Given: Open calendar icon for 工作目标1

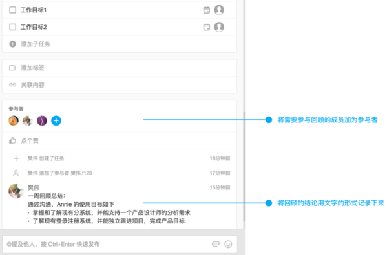Looking at the screenshot, I should coord(207,10).
